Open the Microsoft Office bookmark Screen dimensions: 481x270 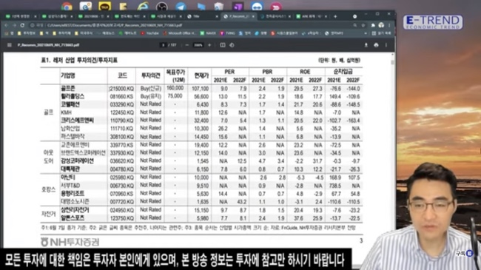point(180,33)
